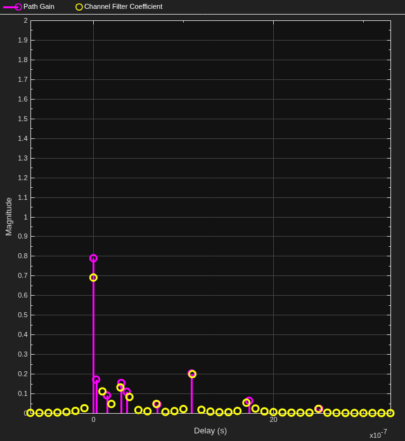Click the x10^-7 exponent label
The height and width of the screenshot is (441, 405).
point(378,434)
